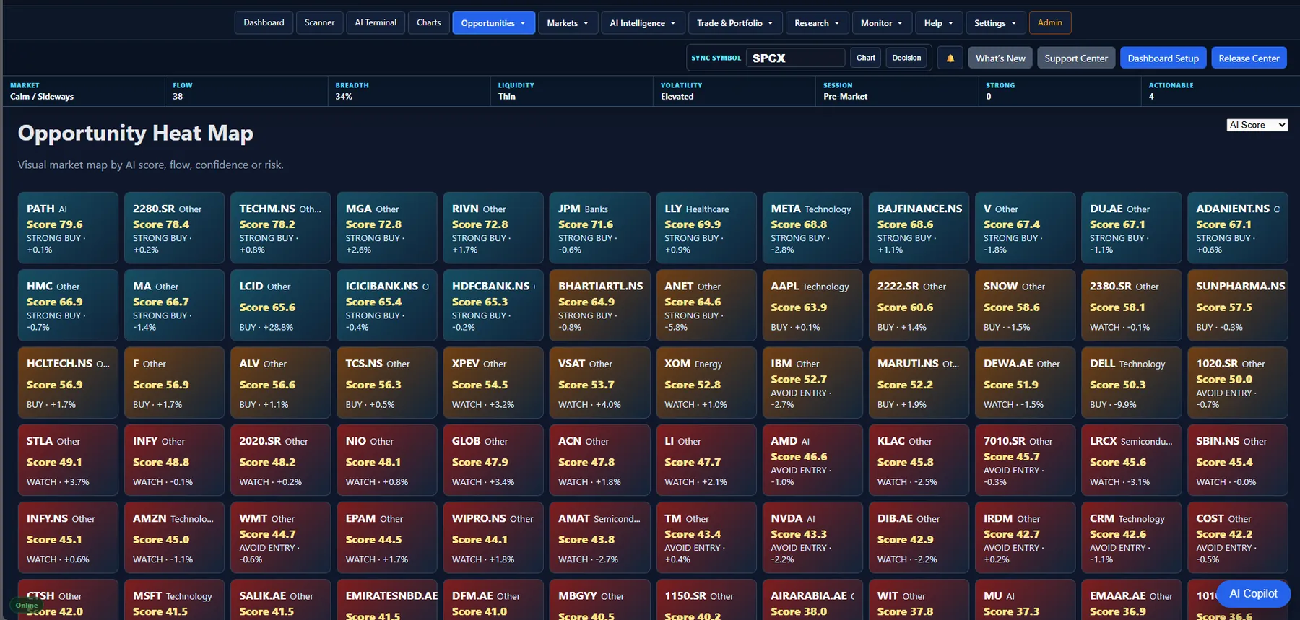Click the Decision button
Viewport: 1300px width, 620px height.
(x=906, y=58)
